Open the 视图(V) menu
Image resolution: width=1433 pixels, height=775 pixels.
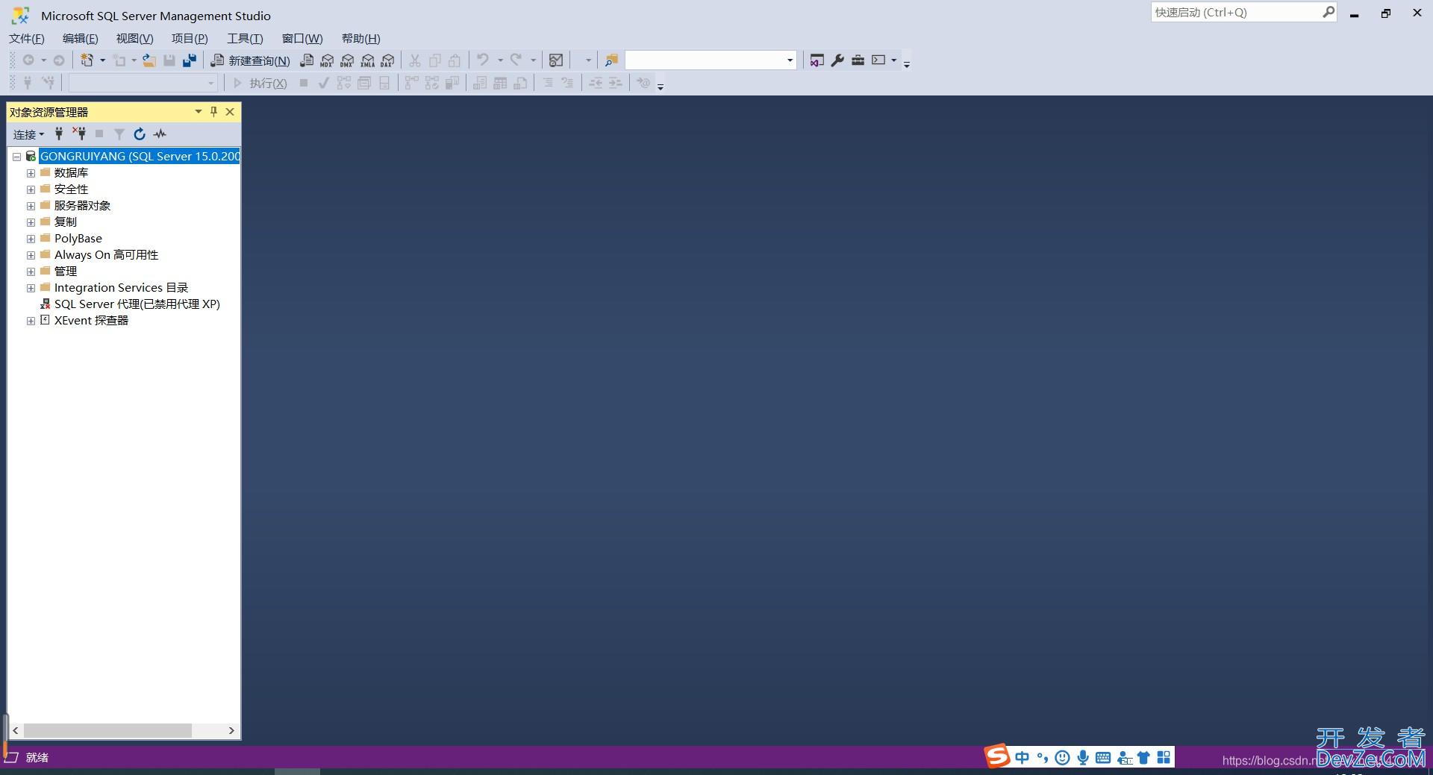pyautogui.click(x=134, y=39)
